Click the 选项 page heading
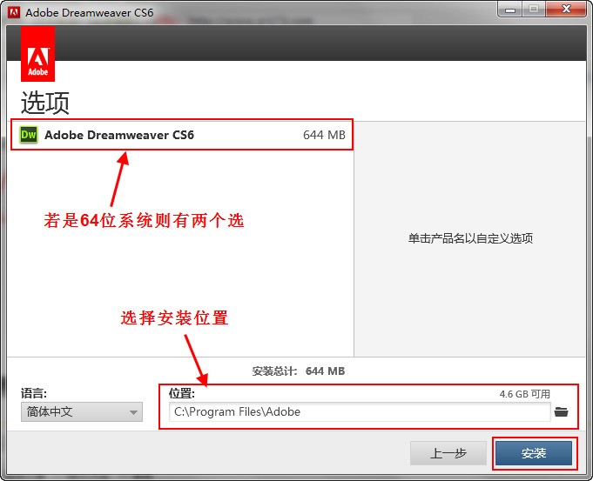This screenshot has height=481, width=593. pos(45,103)
